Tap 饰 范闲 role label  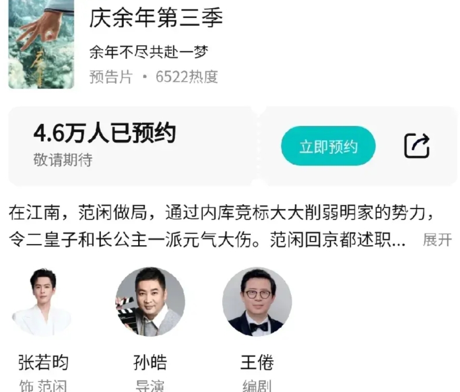pos(43,386)
